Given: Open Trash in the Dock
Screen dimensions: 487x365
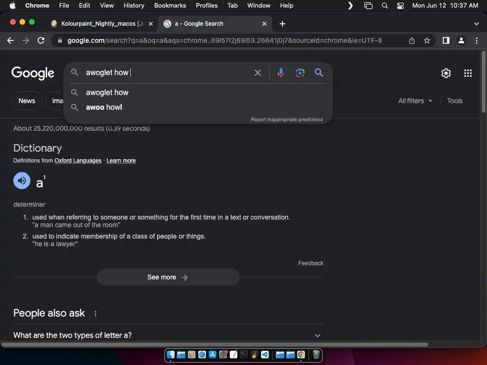Looking at the screenshot, I should pyautogui.click(x=316, y=355).
